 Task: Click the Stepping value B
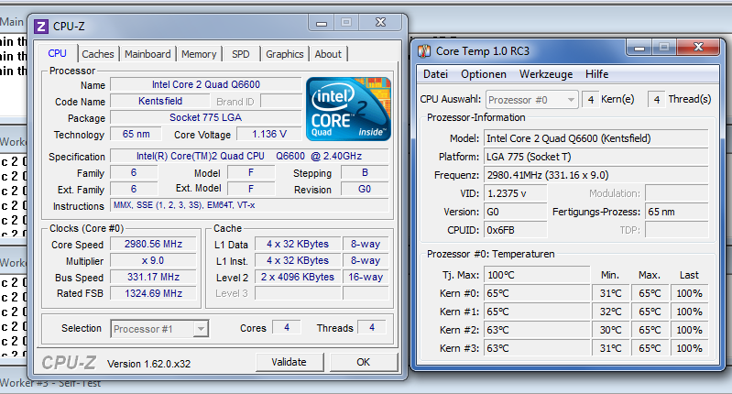point(365,172)
